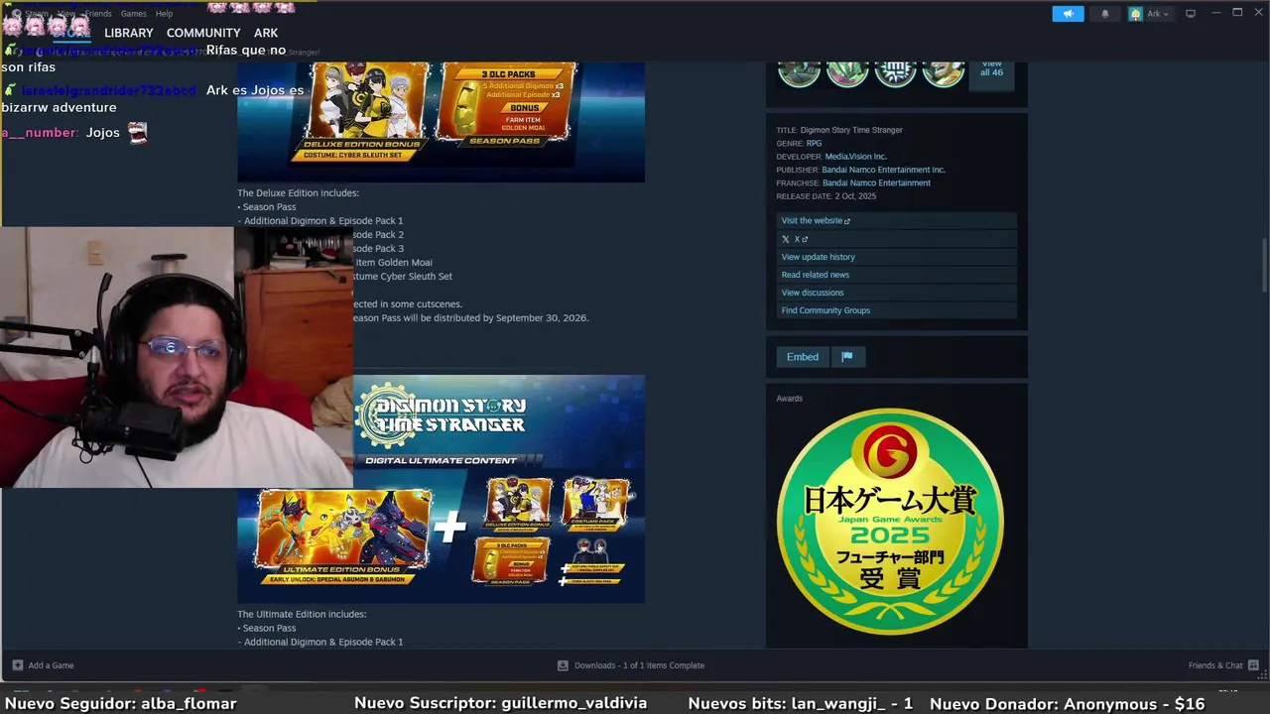
Task: Report the product with the flag icon
Action: coord(847,357)
